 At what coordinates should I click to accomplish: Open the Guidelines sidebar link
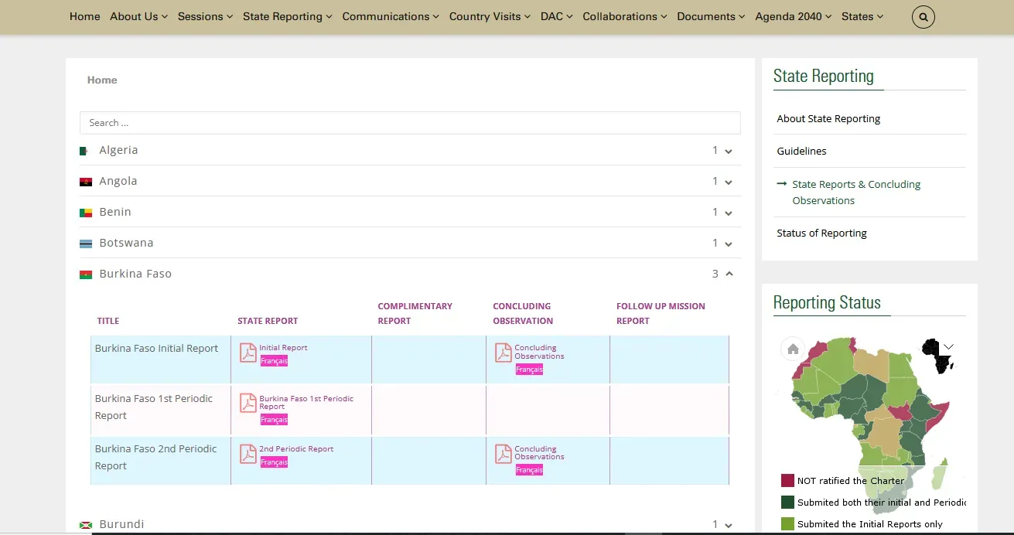[801, 151]
